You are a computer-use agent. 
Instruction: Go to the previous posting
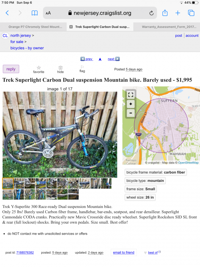click(86, 59)
